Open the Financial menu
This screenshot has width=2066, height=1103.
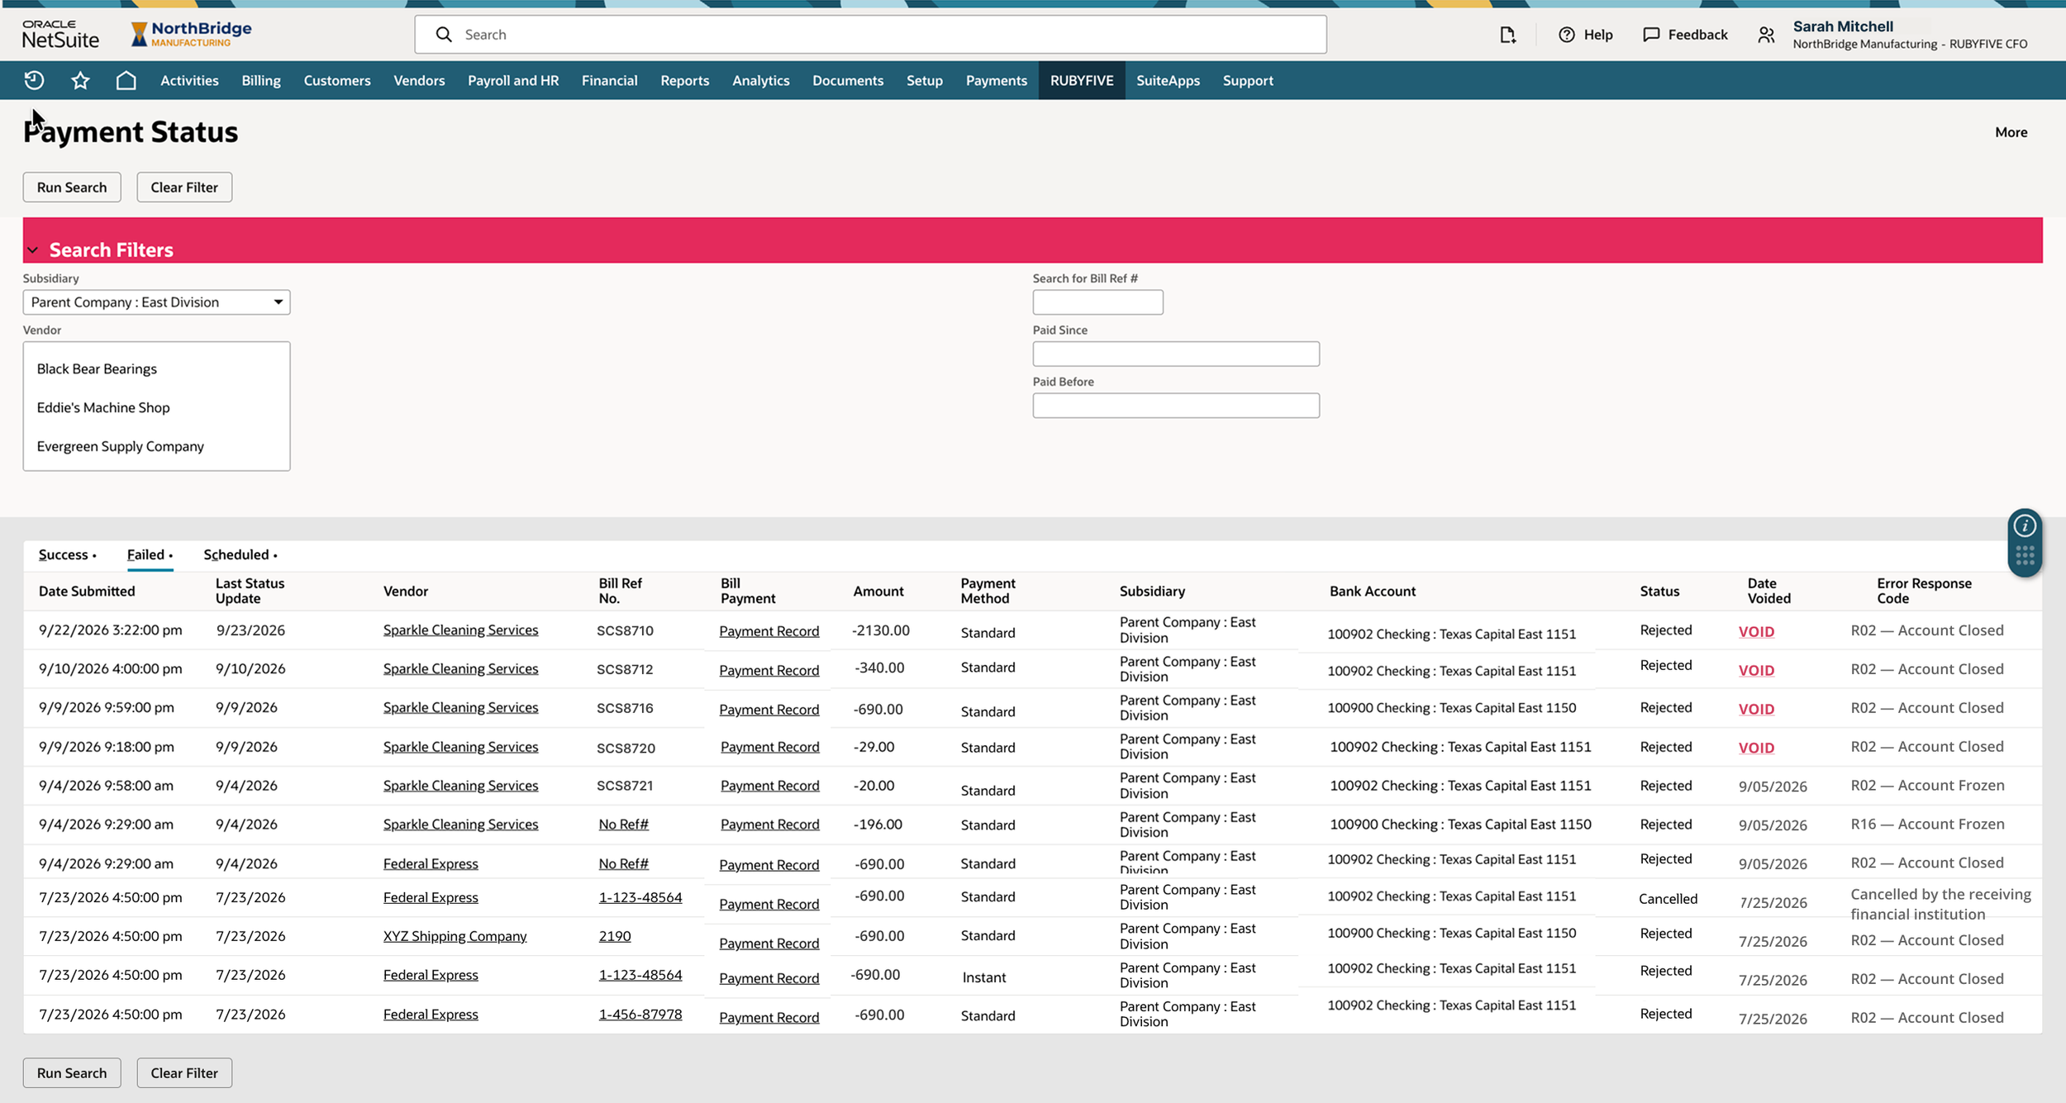(609, 81)
